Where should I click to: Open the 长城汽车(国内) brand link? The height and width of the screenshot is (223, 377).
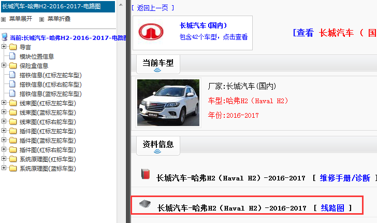204,25
